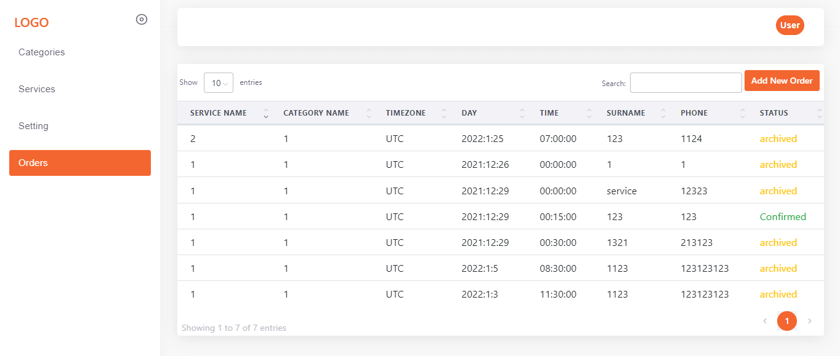Image resolution: width=840 pixels, height=356 pixels.
Task: Open the entries-per-page dropdown
Action: [x=219, y=83]
